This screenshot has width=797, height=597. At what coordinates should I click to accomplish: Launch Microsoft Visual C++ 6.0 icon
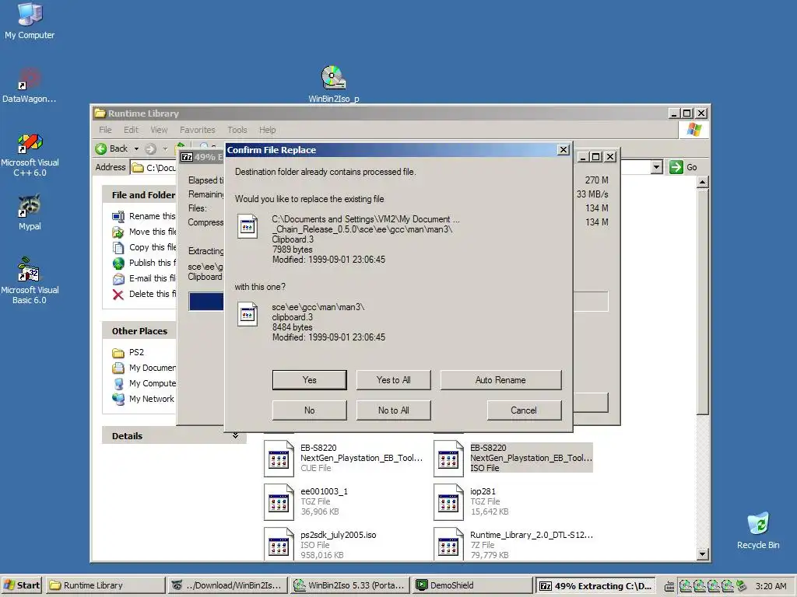[30, 155]
